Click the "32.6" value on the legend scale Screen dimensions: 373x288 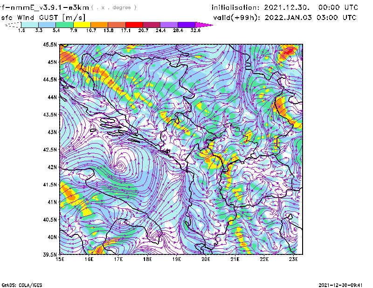click(x=196, y=30)
